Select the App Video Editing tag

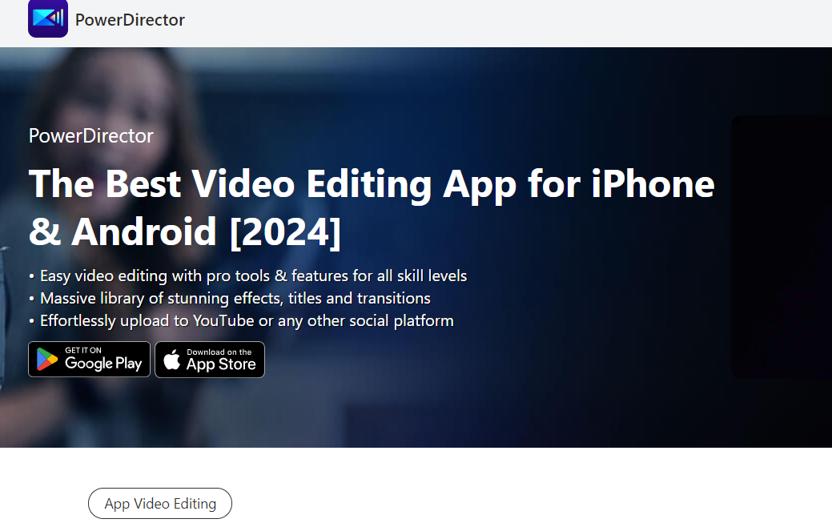pos(159,503)
